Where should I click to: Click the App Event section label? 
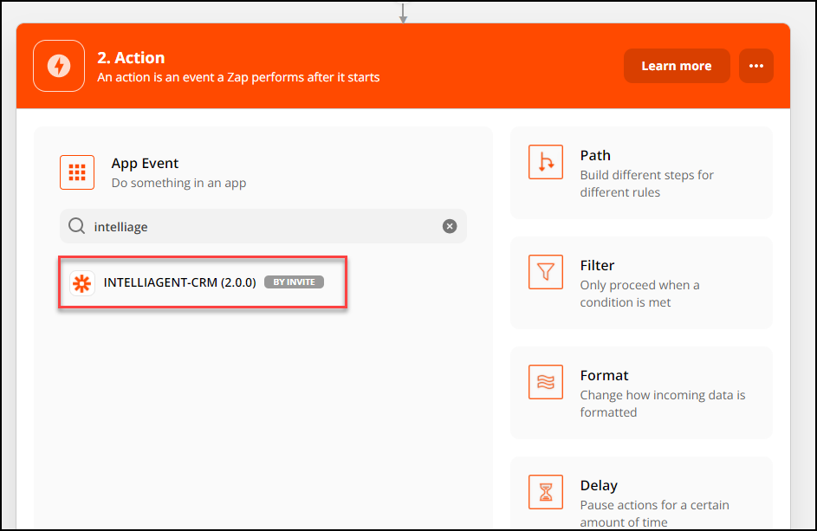(x=144, y=163)
